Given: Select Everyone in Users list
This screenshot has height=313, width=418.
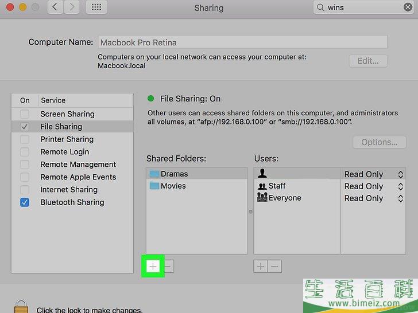Looking at the screenshot, I should pos(297,198).
